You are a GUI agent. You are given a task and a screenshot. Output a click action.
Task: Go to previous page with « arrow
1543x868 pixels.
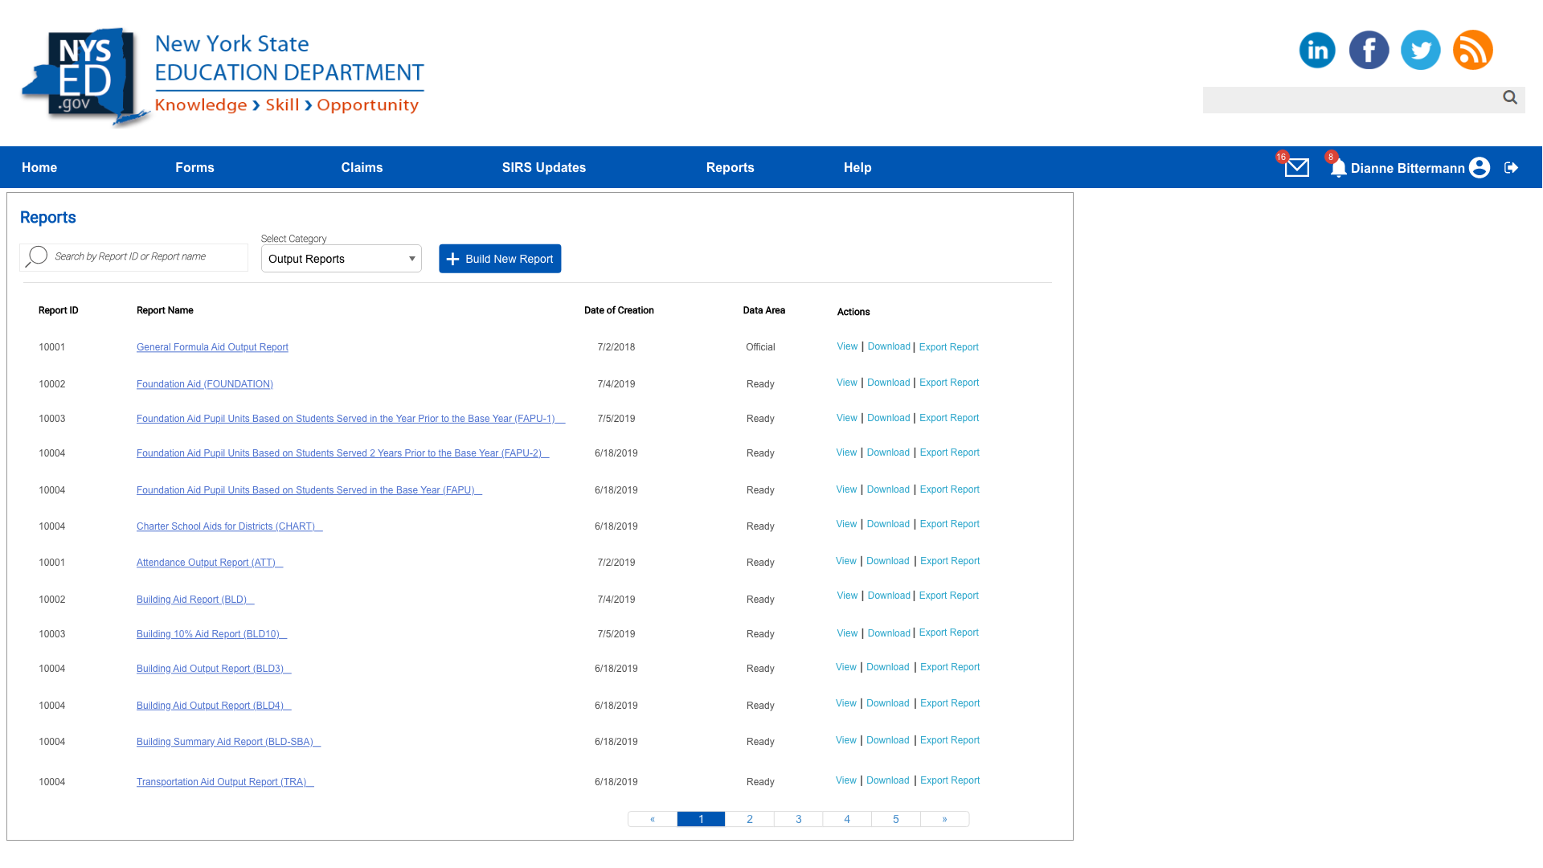[652, 819]
